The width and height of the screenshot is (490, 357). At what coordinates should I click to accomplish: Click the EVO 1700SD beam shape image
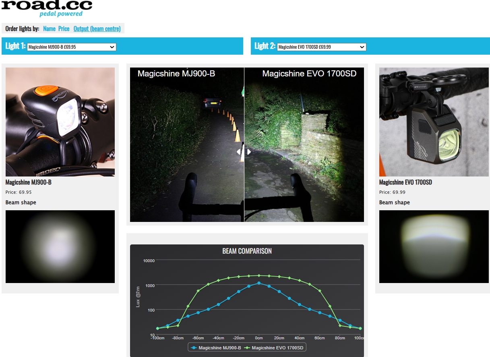pos(434,246)
